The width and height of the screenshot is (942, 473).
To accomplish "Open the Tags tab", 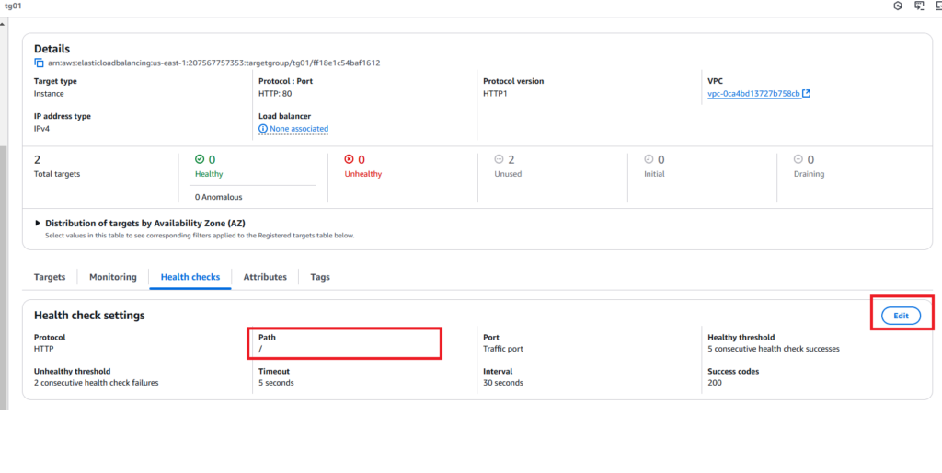I will tap(320, 277).
